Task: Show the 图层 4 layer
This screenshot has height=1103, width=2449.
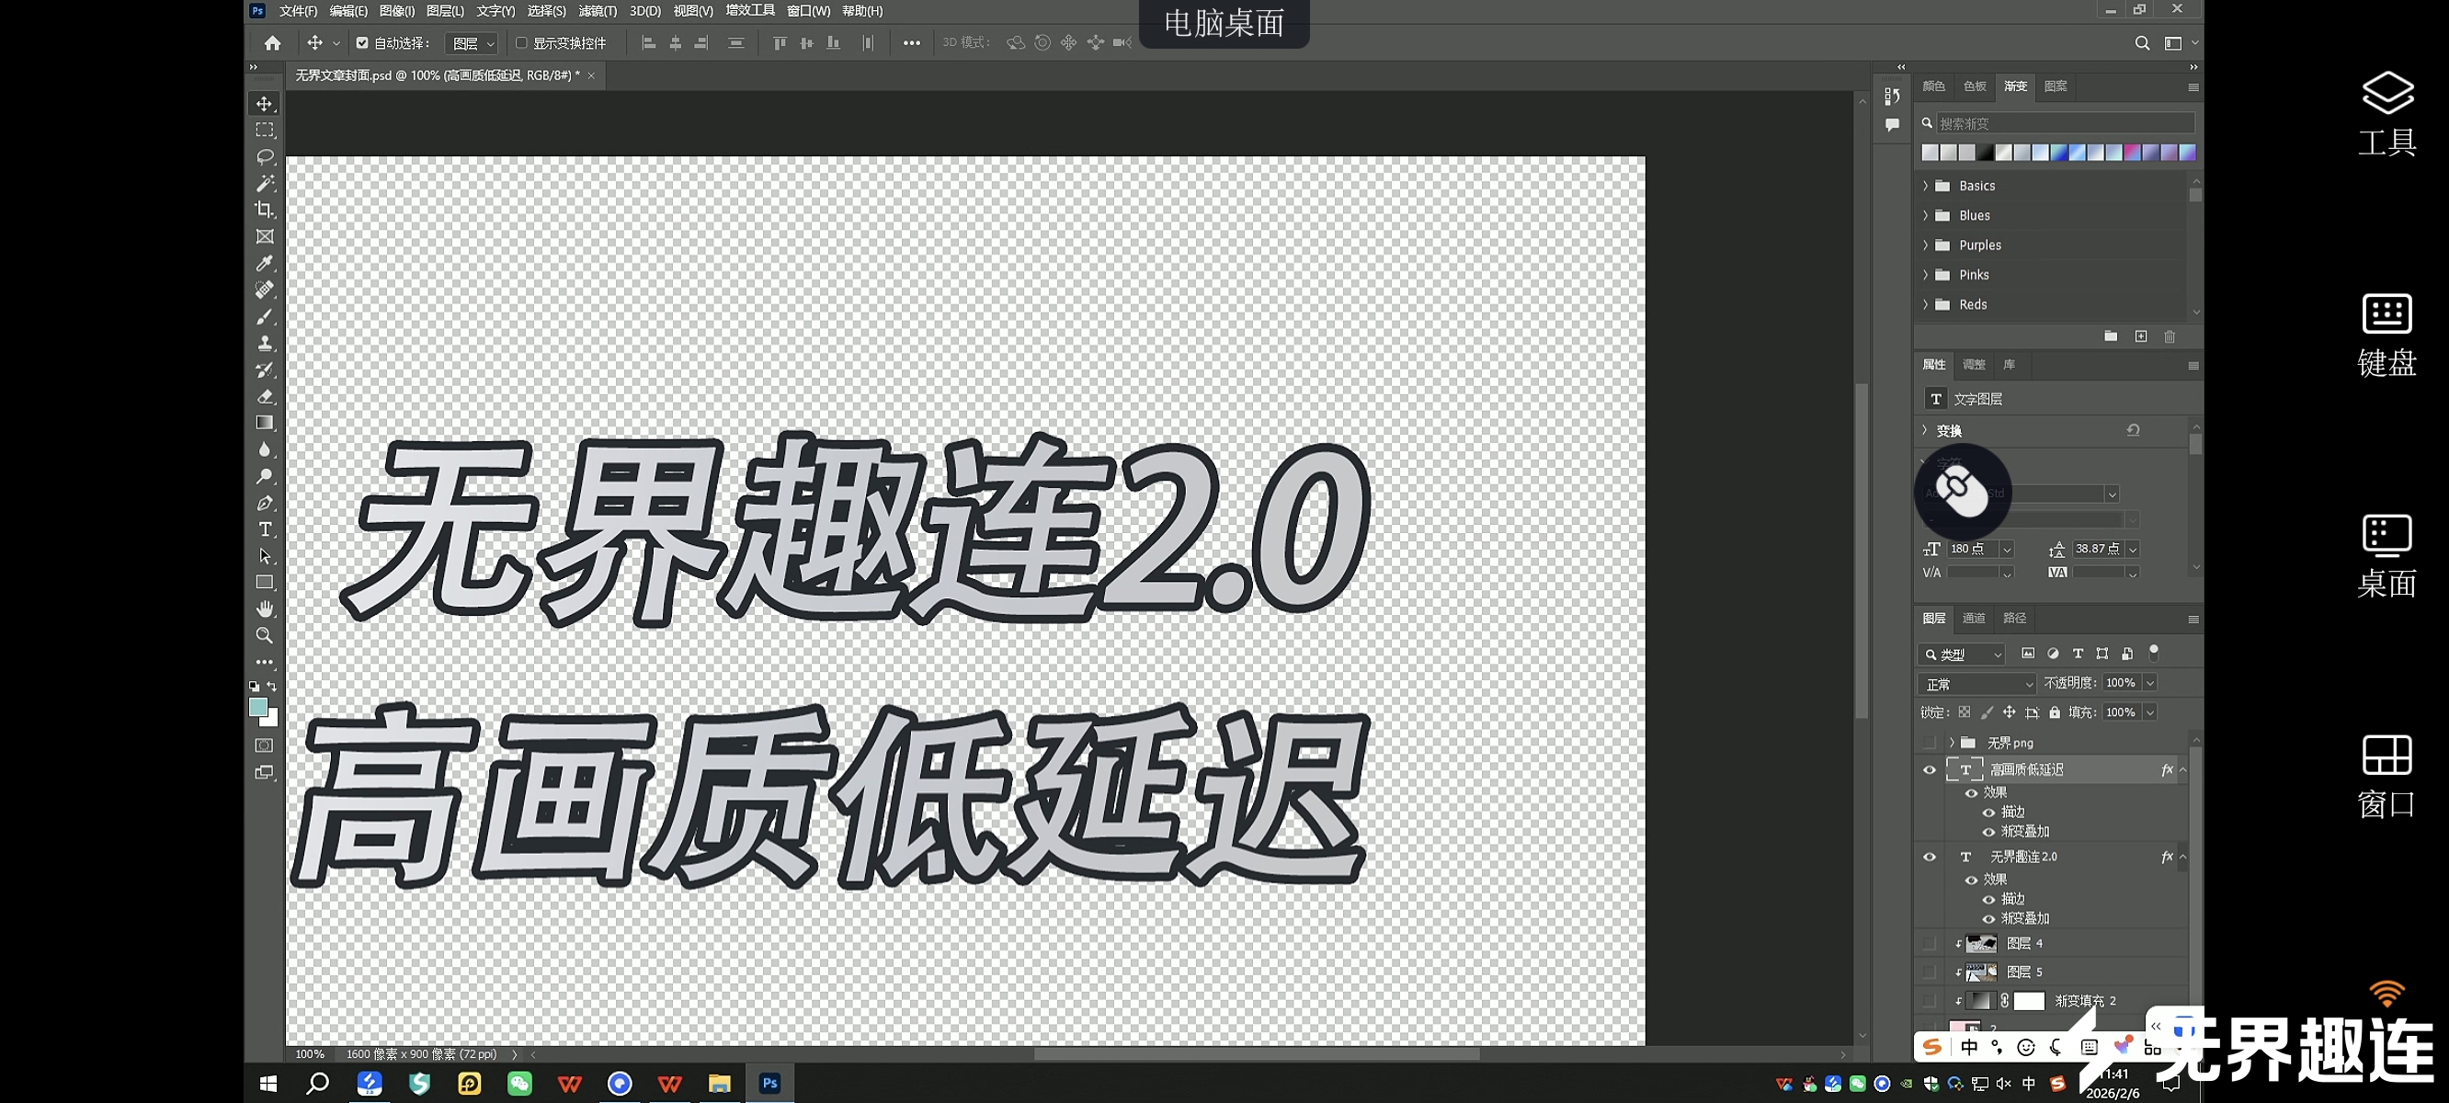Action: pyautogui.click(x=1929, y=944)
